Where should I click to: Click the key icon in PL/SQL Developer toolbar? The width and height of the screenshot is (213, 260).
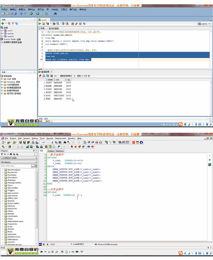click(x=3, y=146)
